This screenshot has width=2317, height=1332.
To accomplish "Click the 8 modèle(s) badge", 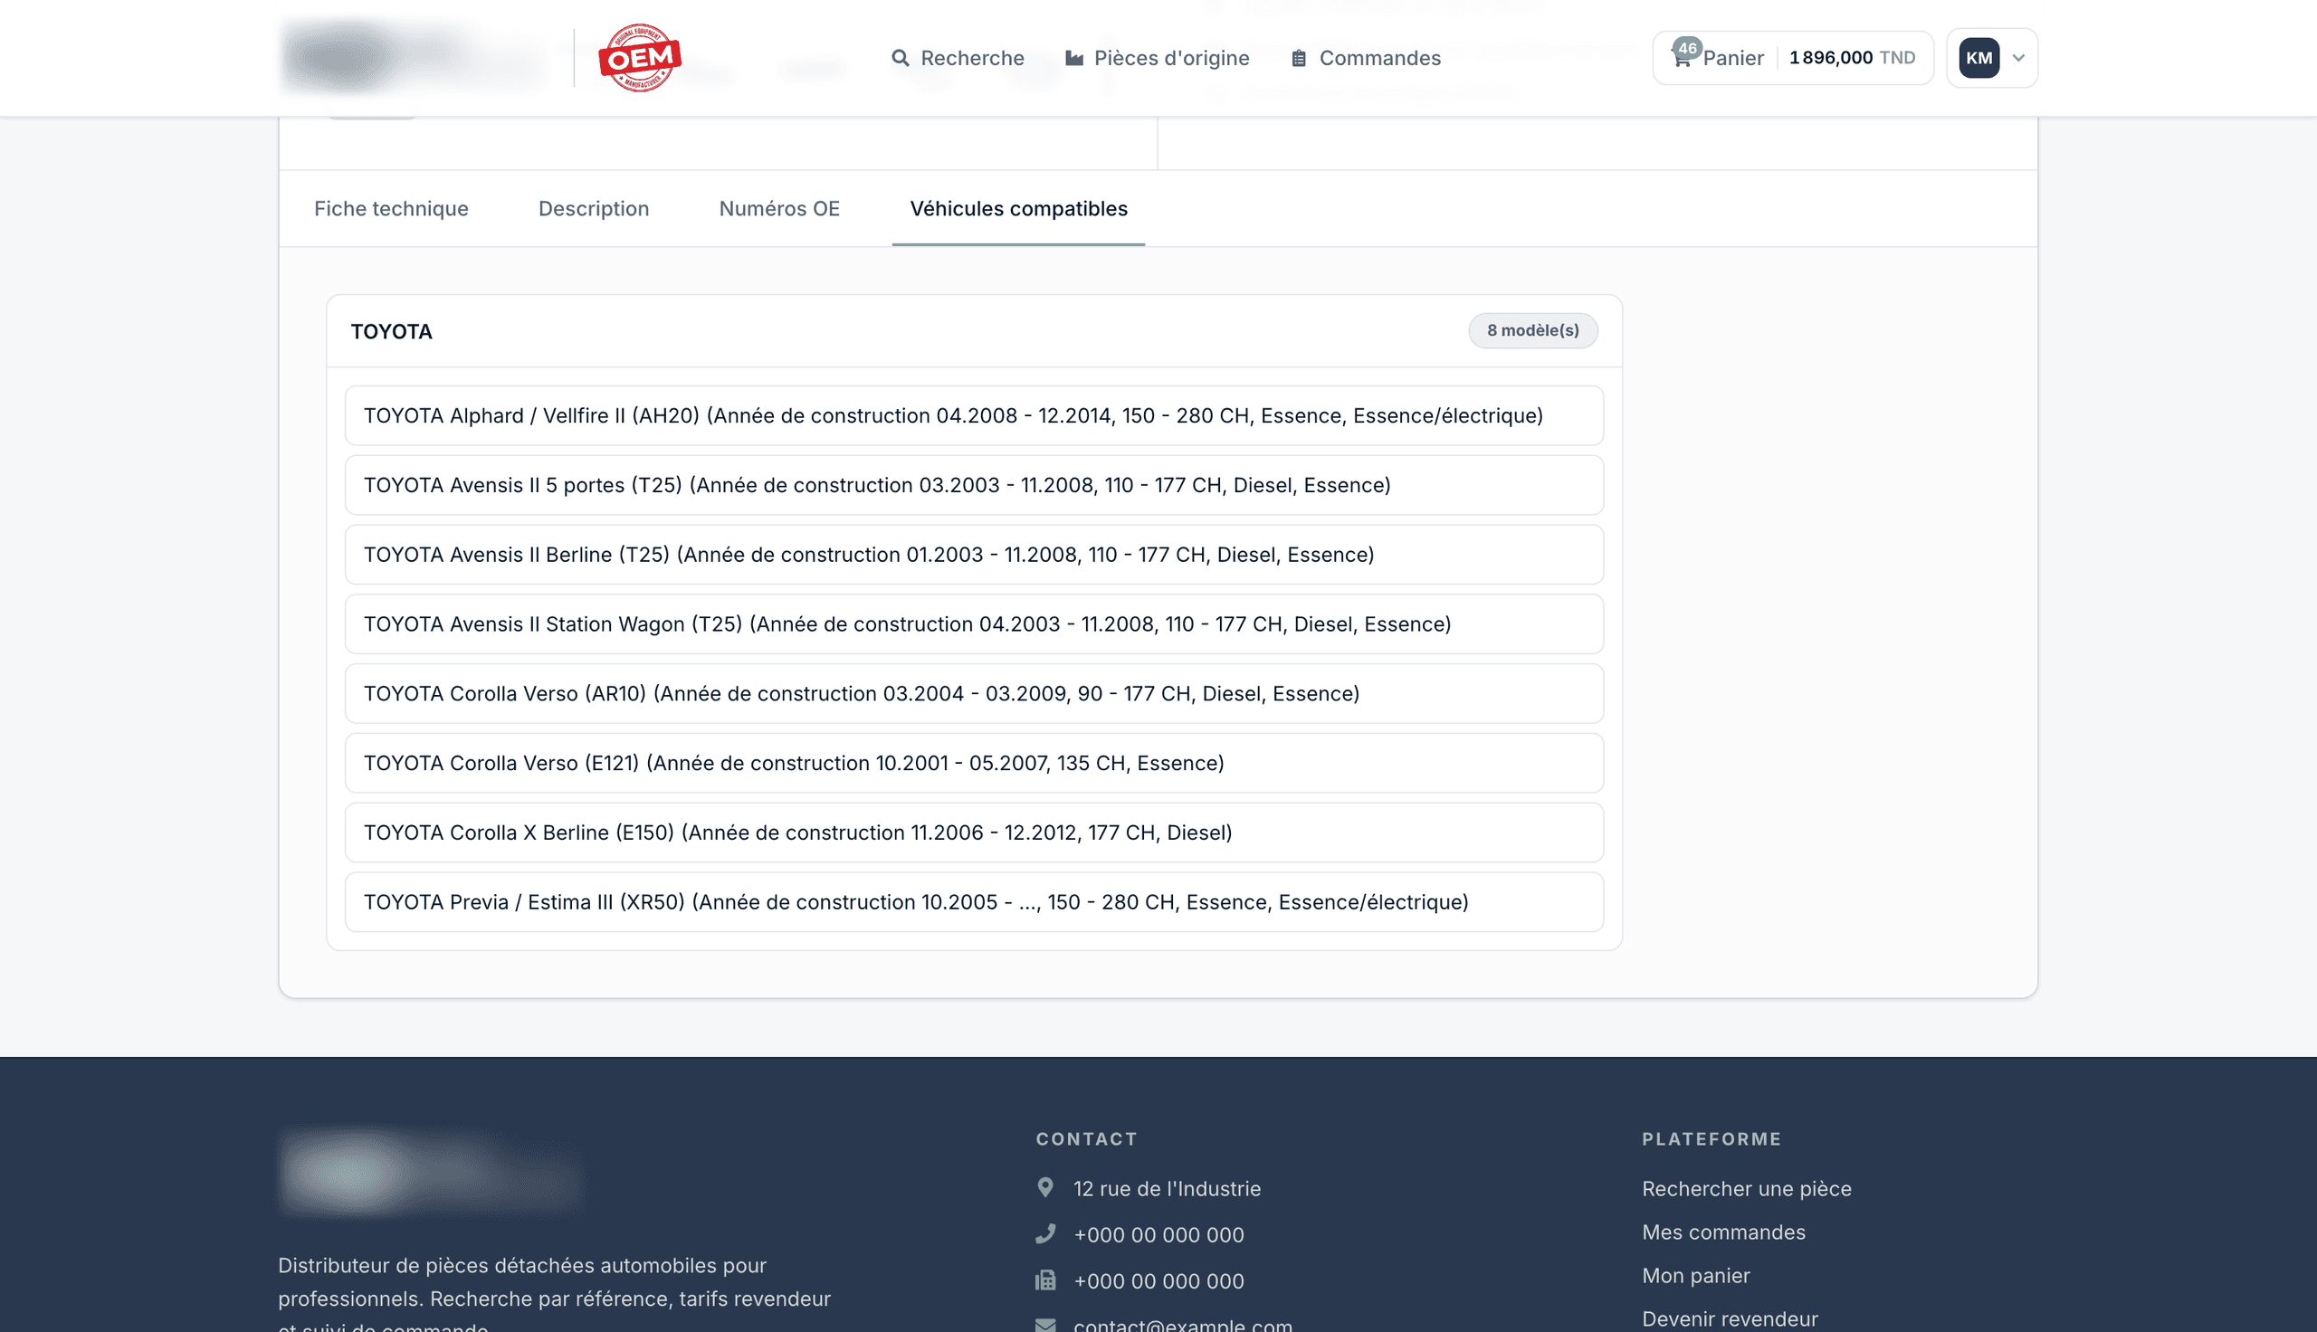I will pos(1533,330).
